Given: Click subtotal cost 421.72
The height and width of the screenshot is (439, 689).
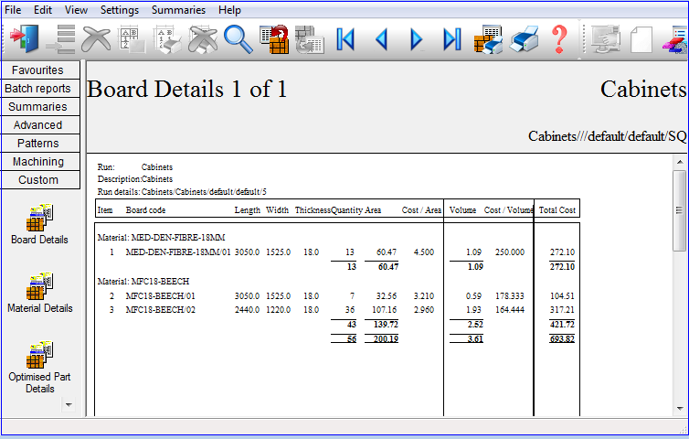Looking at the screenshot, I should click(562, 324).
